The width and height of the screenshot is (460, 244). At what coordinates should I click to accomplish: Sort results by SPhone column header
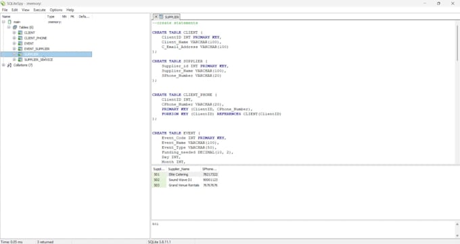[x=210, y=169]
